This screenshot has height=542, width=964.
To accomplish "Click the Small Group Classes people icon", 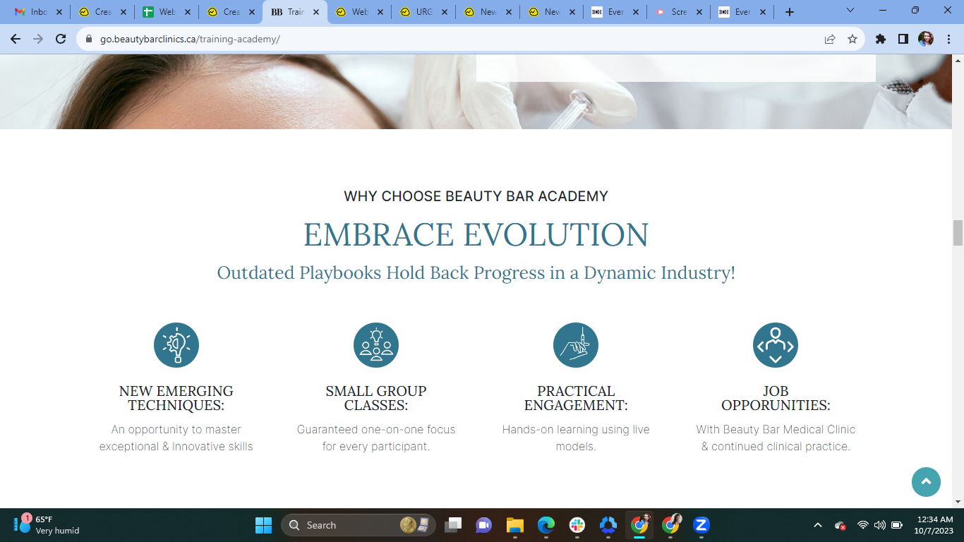I will pyautogui.click(x=376, y=345).
